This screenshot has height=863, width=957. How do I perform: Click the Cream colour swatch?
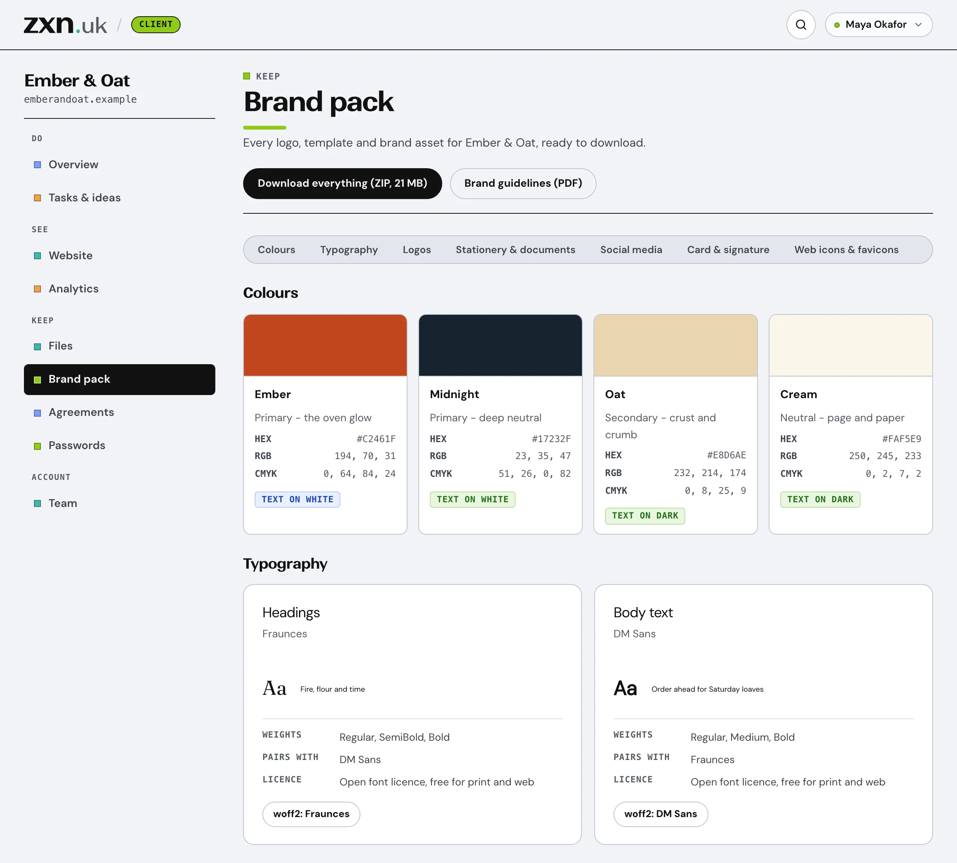[851, 345]
